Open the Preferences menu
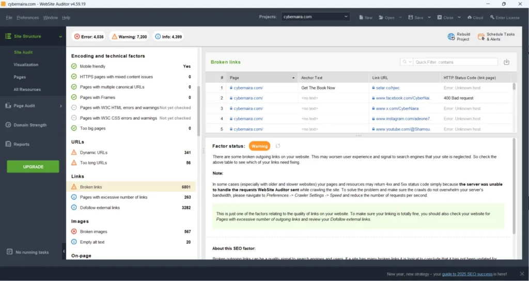Viewport: 529px width, 281px height. coord(28,18)
